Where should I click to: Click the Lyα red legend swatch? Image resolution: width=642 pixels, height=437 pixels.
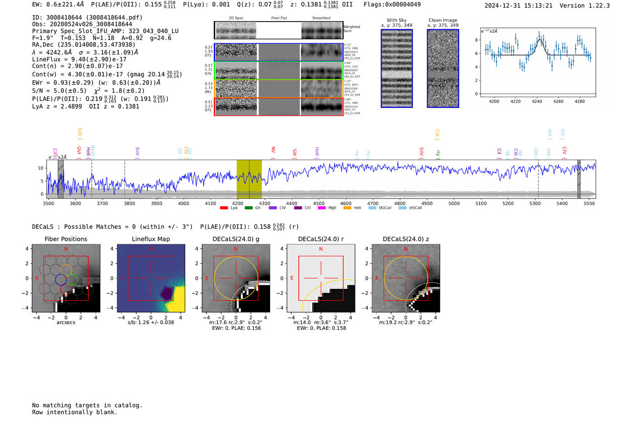[224, 208]
